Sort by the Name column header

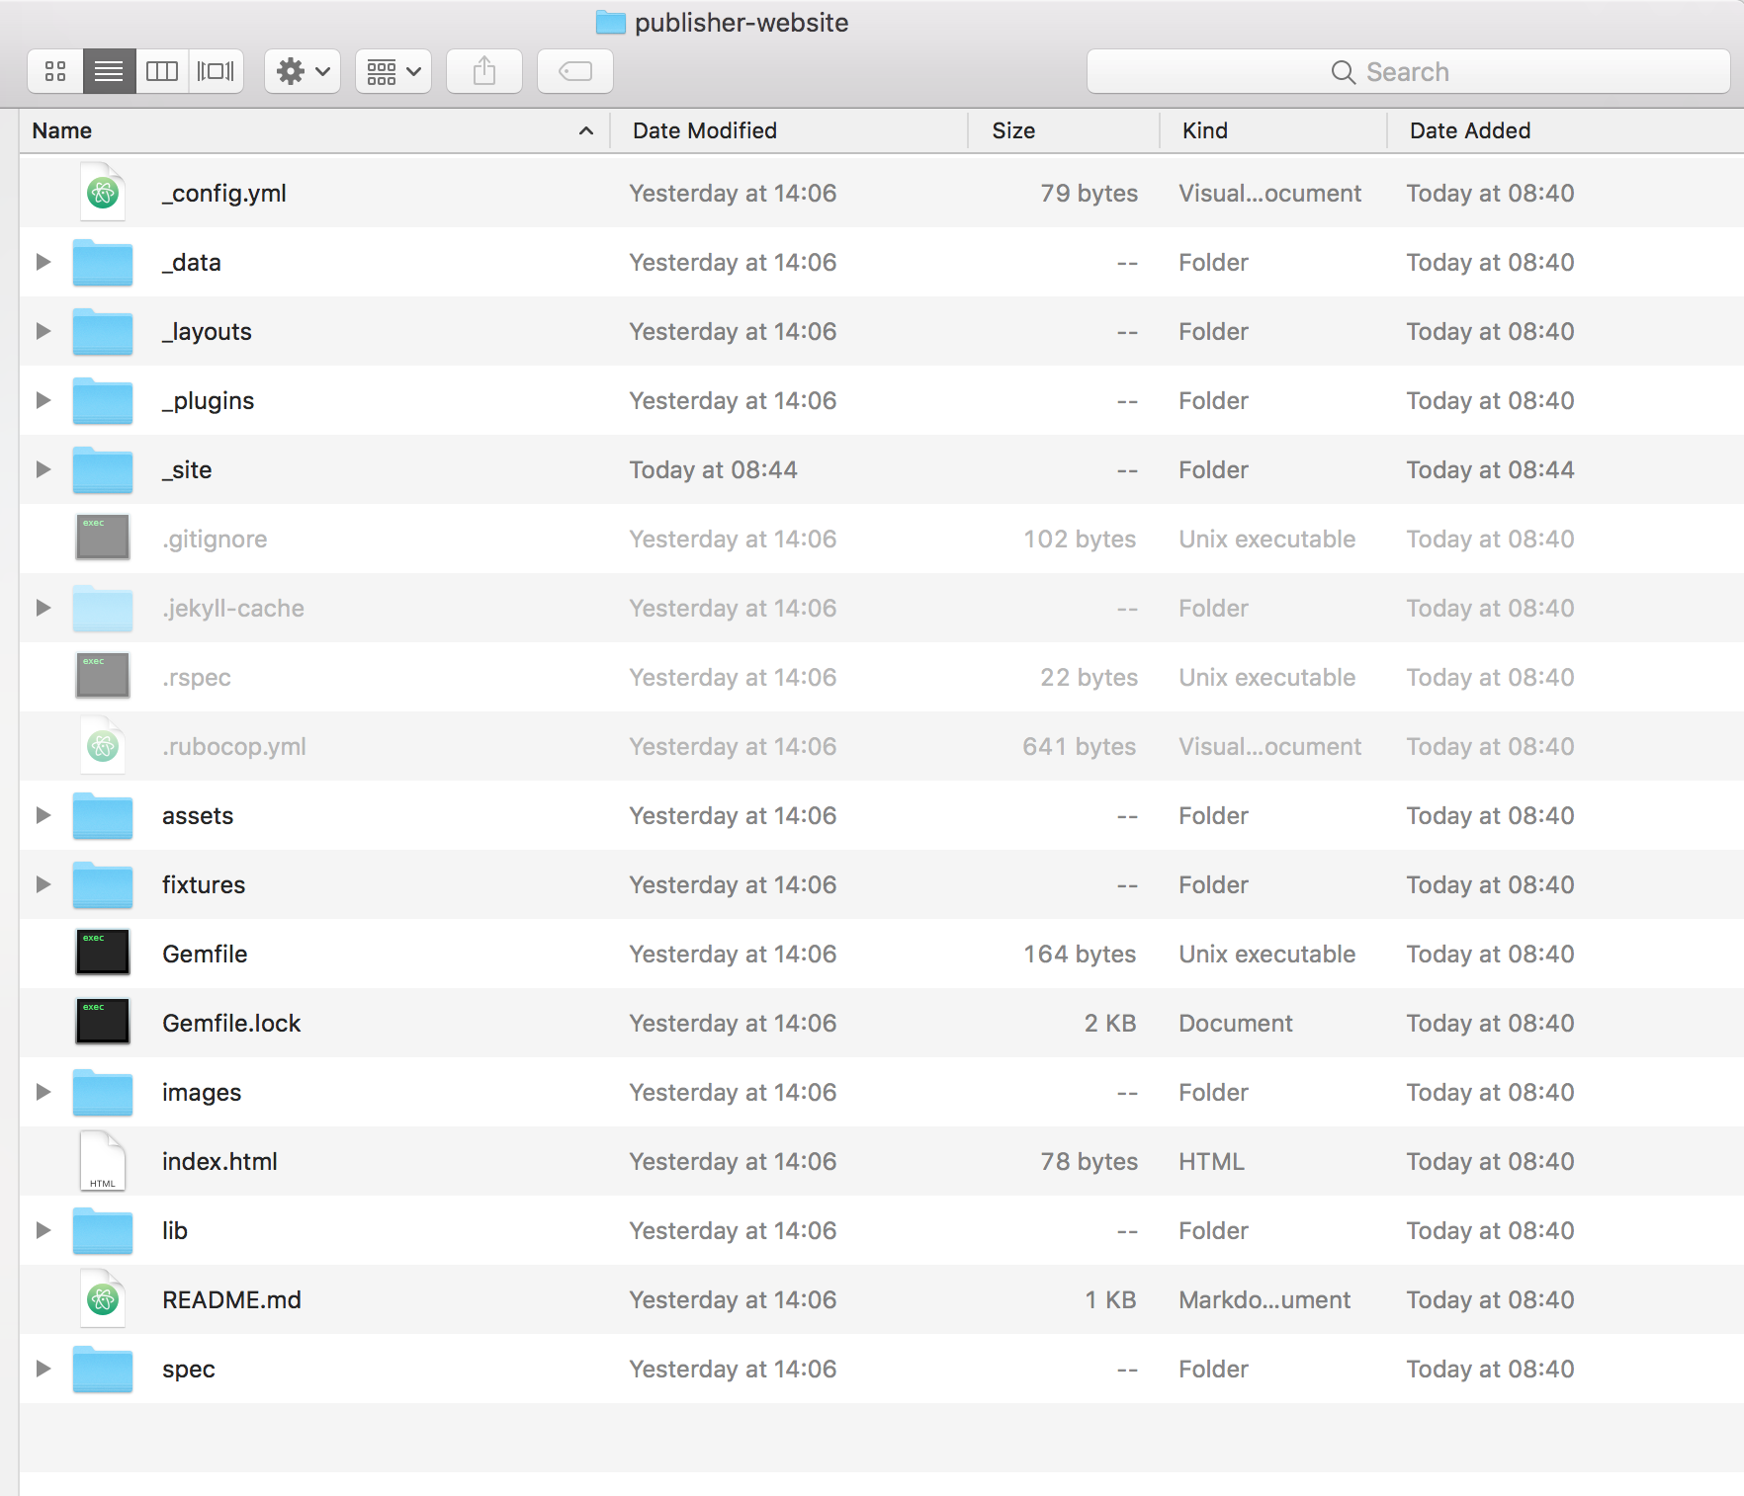314,130
